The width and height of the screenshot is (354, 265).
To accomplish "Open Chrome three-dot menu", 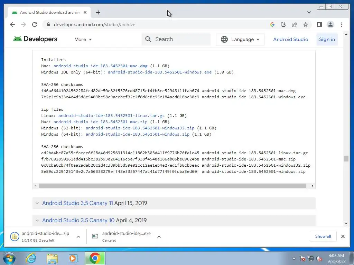I will click(x=342, y=24).
